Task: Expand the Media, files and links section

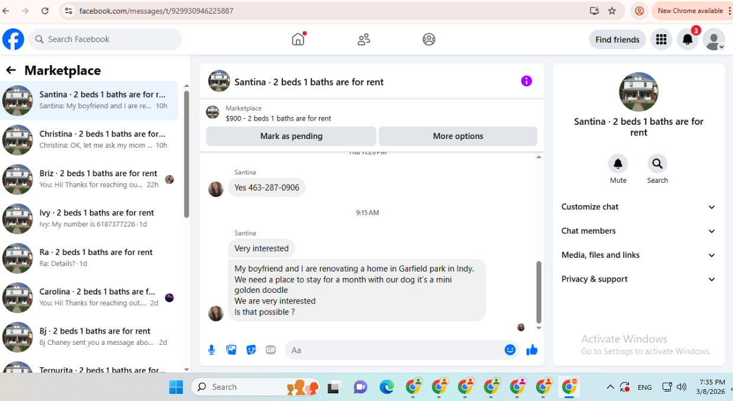Action: pos(638,256)
